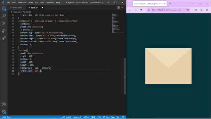Click the browser forward arrow
This screenshot has width=211, height=119.
(x=136, y=10)
